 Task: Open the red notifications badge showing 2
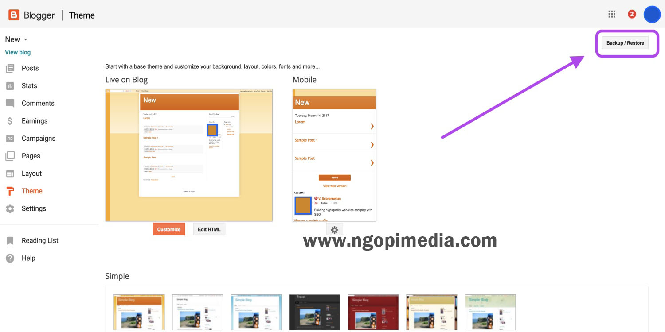(632, 14)
